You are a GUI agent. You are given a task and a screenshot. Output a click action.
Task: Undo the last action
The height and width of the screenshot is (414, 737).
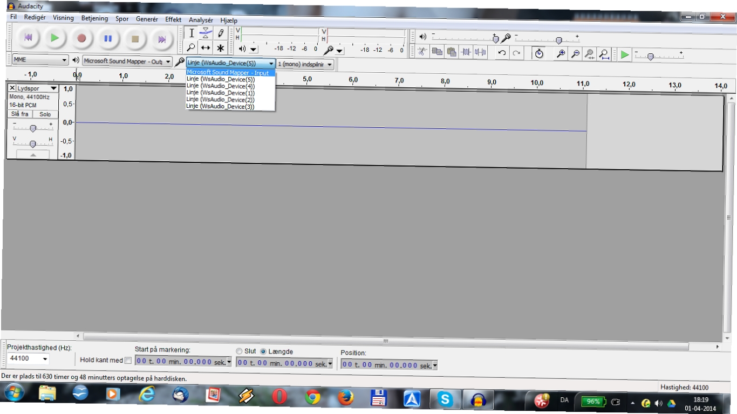(502, 53)
